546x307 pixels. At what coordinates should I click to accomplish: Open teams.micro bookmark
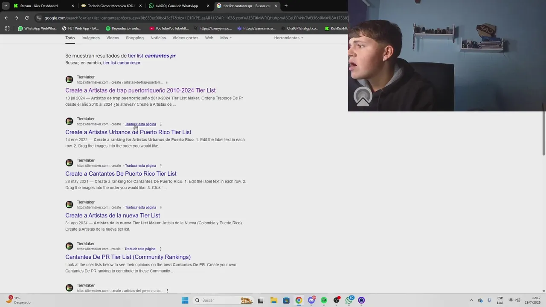tap(256, 29)
